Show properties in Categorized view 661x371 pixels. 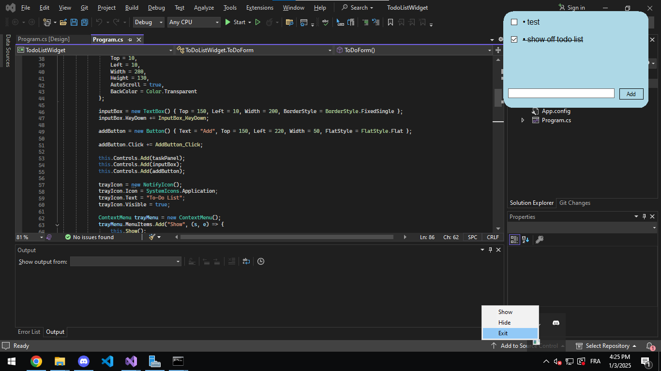click(x=514, y=240)
